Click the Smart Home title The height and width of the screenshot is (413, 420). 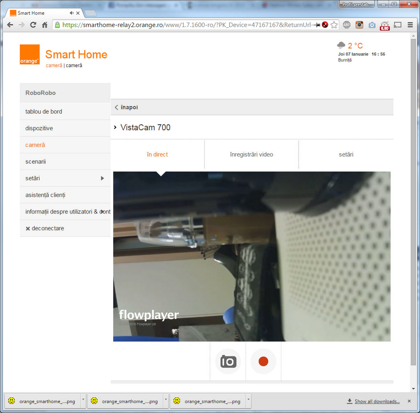click(x=76, y=54)
